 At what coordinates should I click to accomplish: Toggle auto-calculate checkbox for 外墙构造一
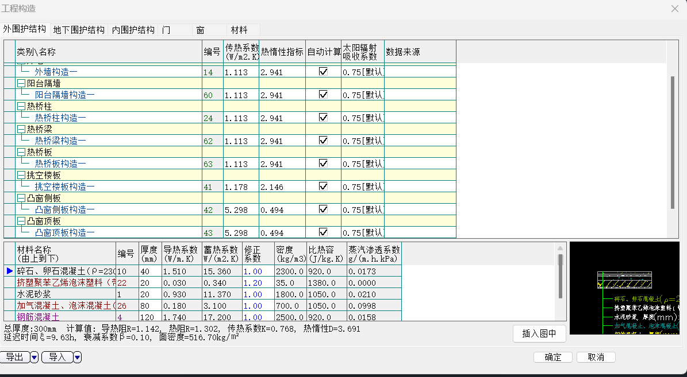pos(323,72)
